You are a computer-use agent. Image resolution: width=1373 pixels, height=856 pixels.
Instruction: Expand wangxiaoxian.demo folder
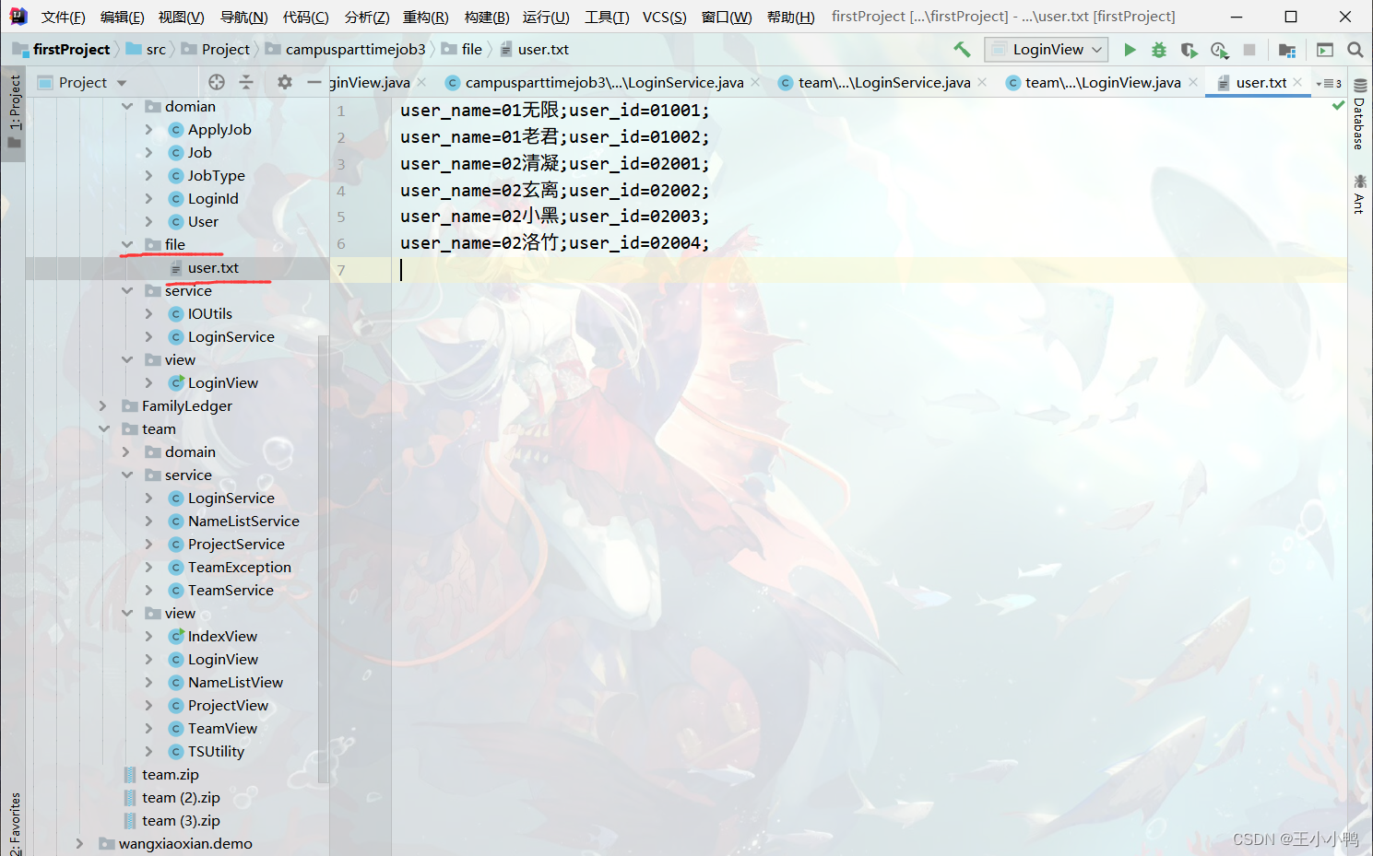(79, 844)
